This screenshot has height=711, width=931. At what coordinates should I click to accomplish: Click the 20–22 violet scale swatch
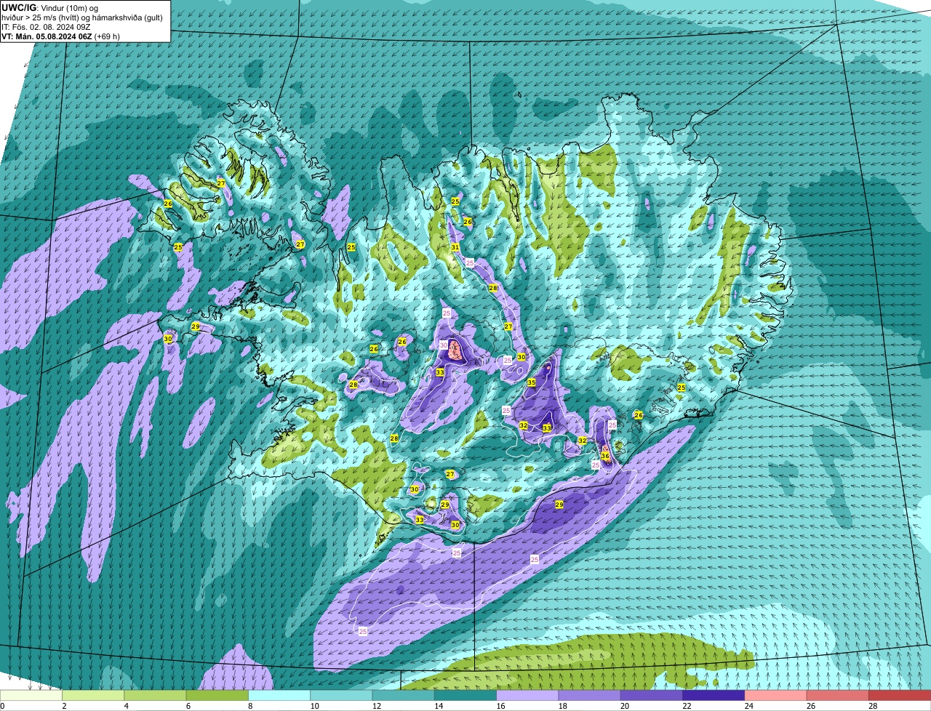[652, 695]
